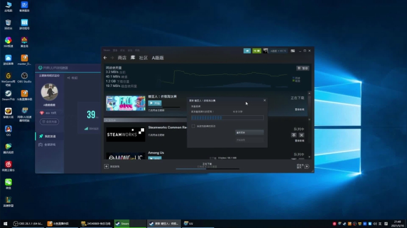Go back with Steam's back arrow
Image resolution: width=407 pixels, height=228 pixels.
[105, 58]
